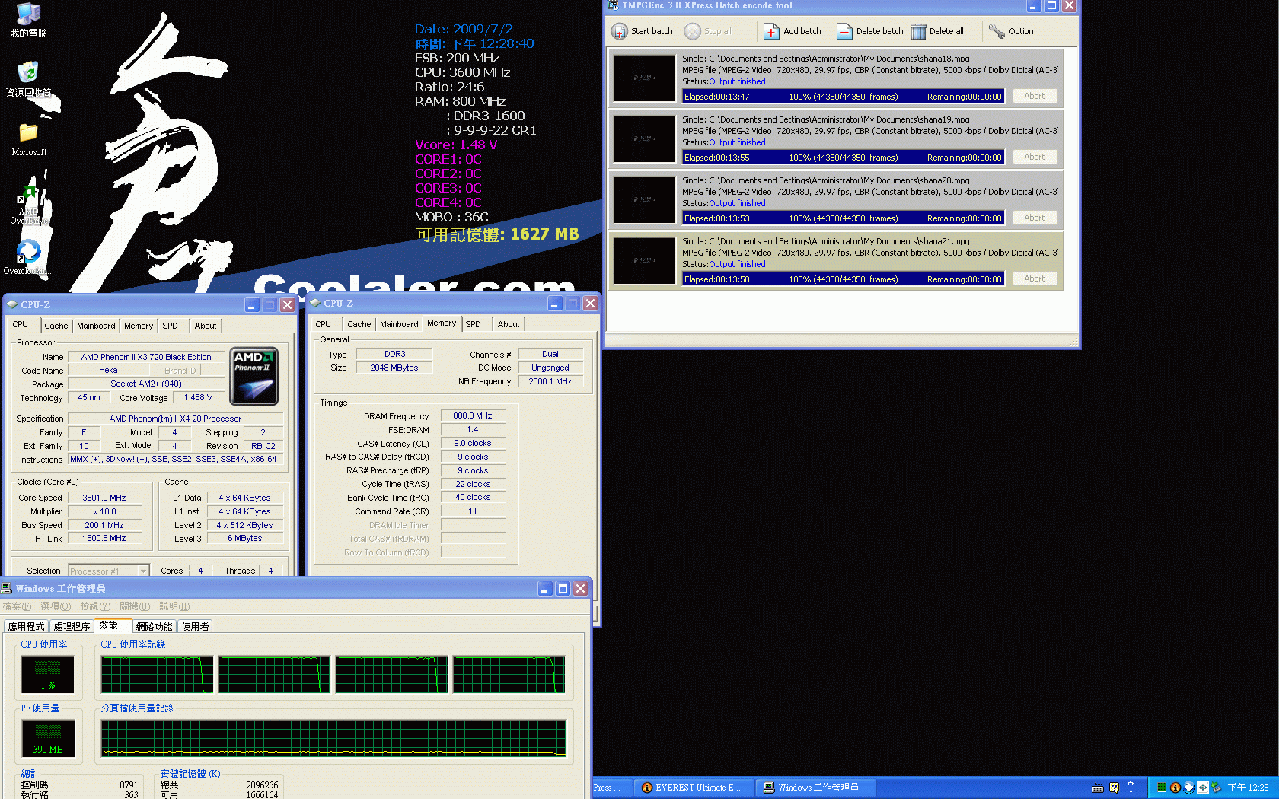
Task: Switch to SPD tab in right CPU-Z
Action: point(473,324)
